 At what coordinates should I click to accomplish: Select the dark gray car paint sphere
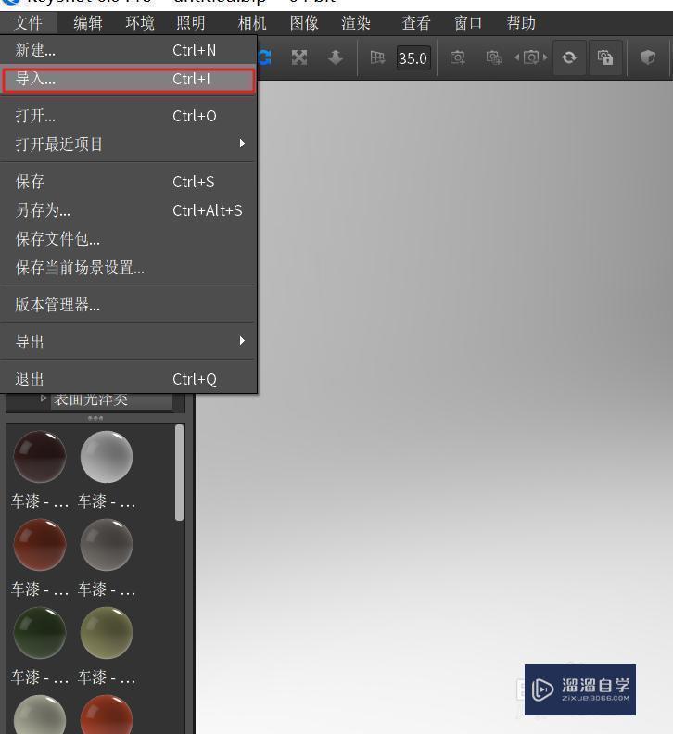click(x=107, y=544)
